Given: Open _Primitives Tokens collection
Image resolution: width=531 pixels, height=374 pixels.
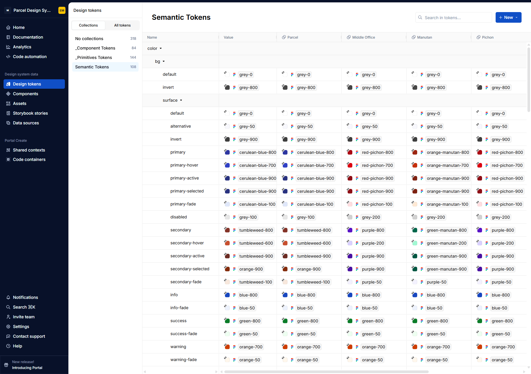Looking at the screenshot, I should tap(93, 57).
